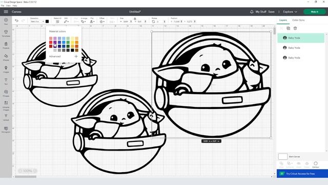Expand Advanced color options with plus

point(76,57)
